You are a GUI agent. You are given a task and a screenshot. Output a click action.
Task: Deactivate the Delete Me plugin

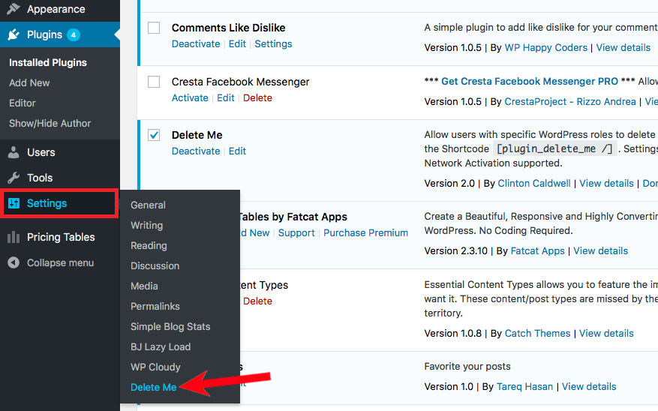(196, 151)
